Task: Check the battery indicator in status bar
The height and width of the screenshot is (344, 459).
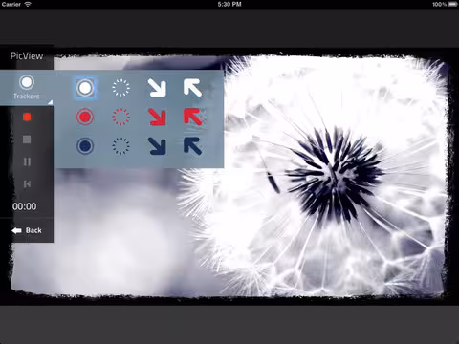Action: 452,4
